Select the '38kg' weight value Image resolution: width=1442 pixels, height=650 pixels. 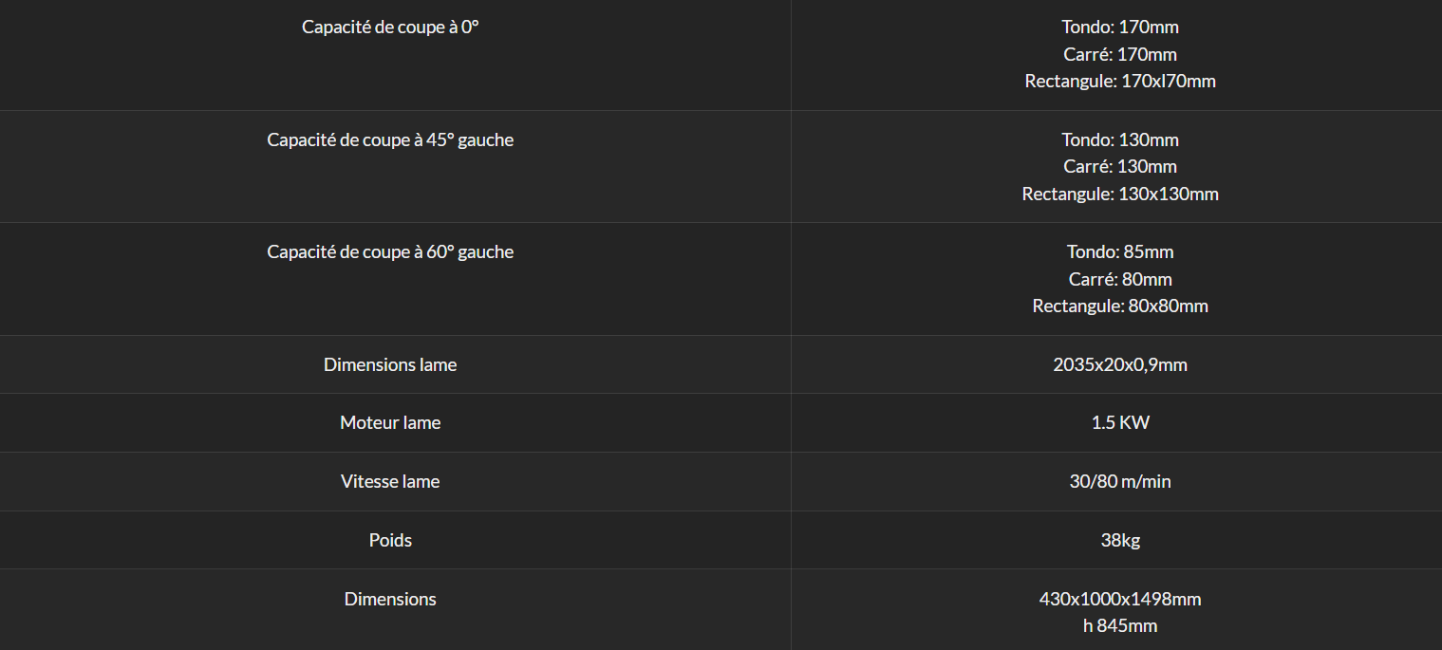click(x=1120, y=540)
